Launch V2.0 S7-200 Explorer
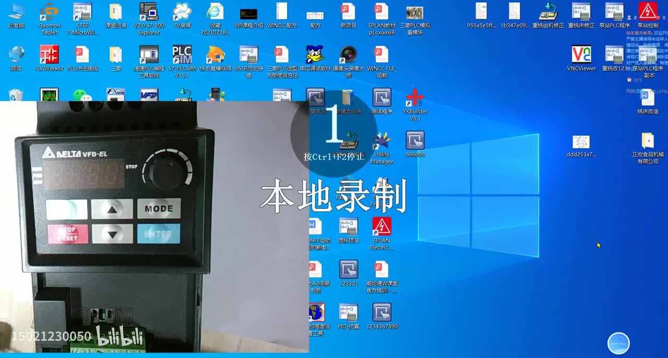The height and width of the screenshot is (358, 668). pos(149,19)
